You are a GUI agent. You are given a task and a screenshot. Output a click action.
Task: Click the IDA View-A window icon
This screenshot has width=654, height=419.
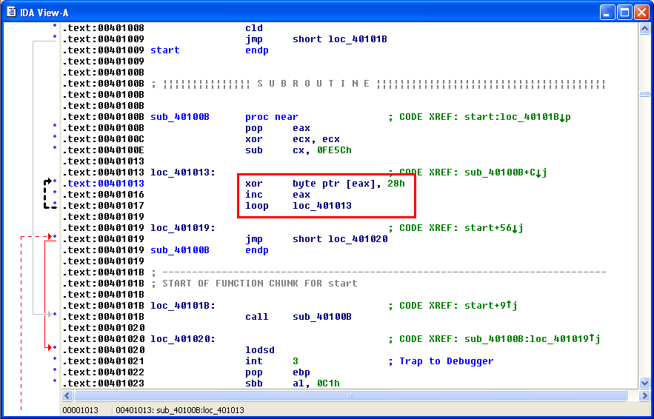[10, 11]
